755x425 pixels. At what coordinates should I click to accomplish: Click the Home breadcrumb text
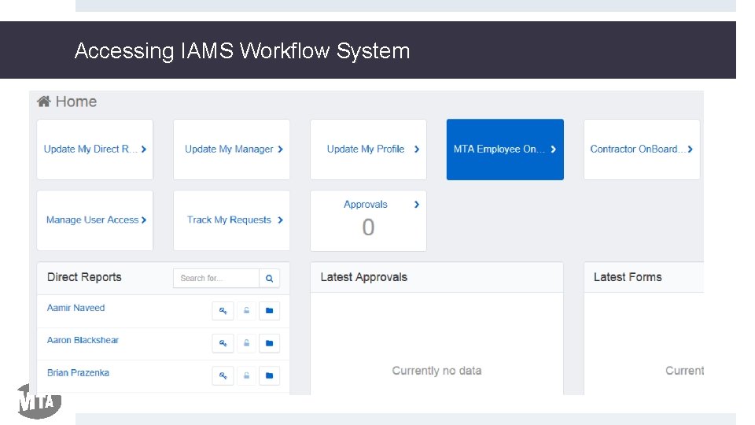point(76,102)
